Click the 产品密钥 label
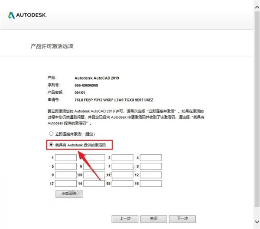 [55, 92]
